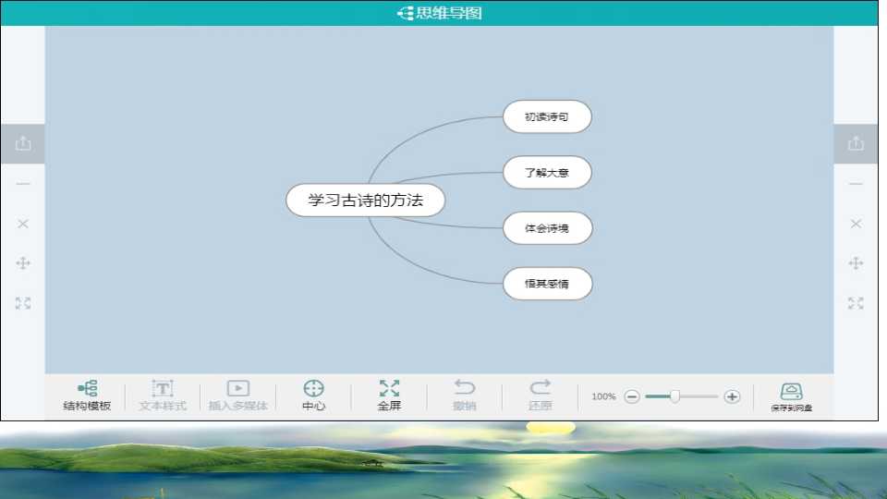Click the X icon on right sidebar
Image resolution: width=887 pixels, height=499 pixels.
coord(856,224)
